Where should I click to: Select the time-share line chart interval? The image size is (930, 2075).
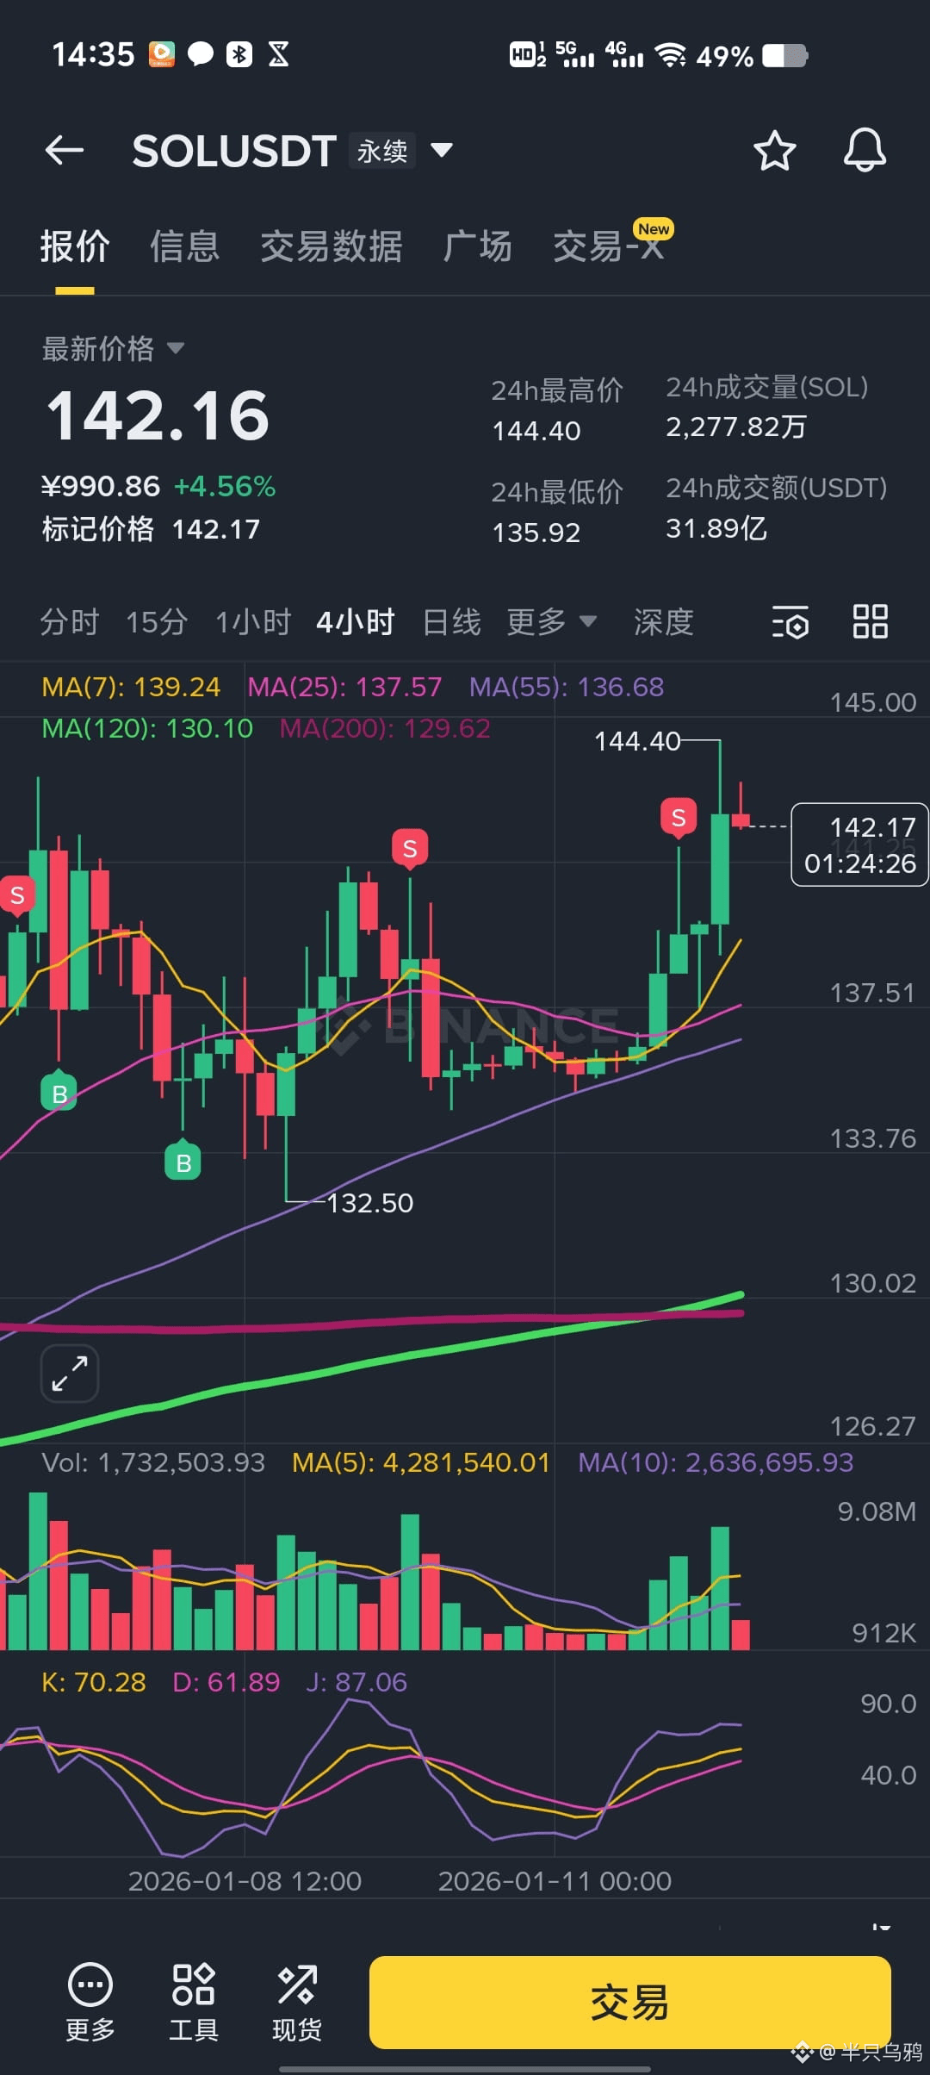[x=70, y=621]
